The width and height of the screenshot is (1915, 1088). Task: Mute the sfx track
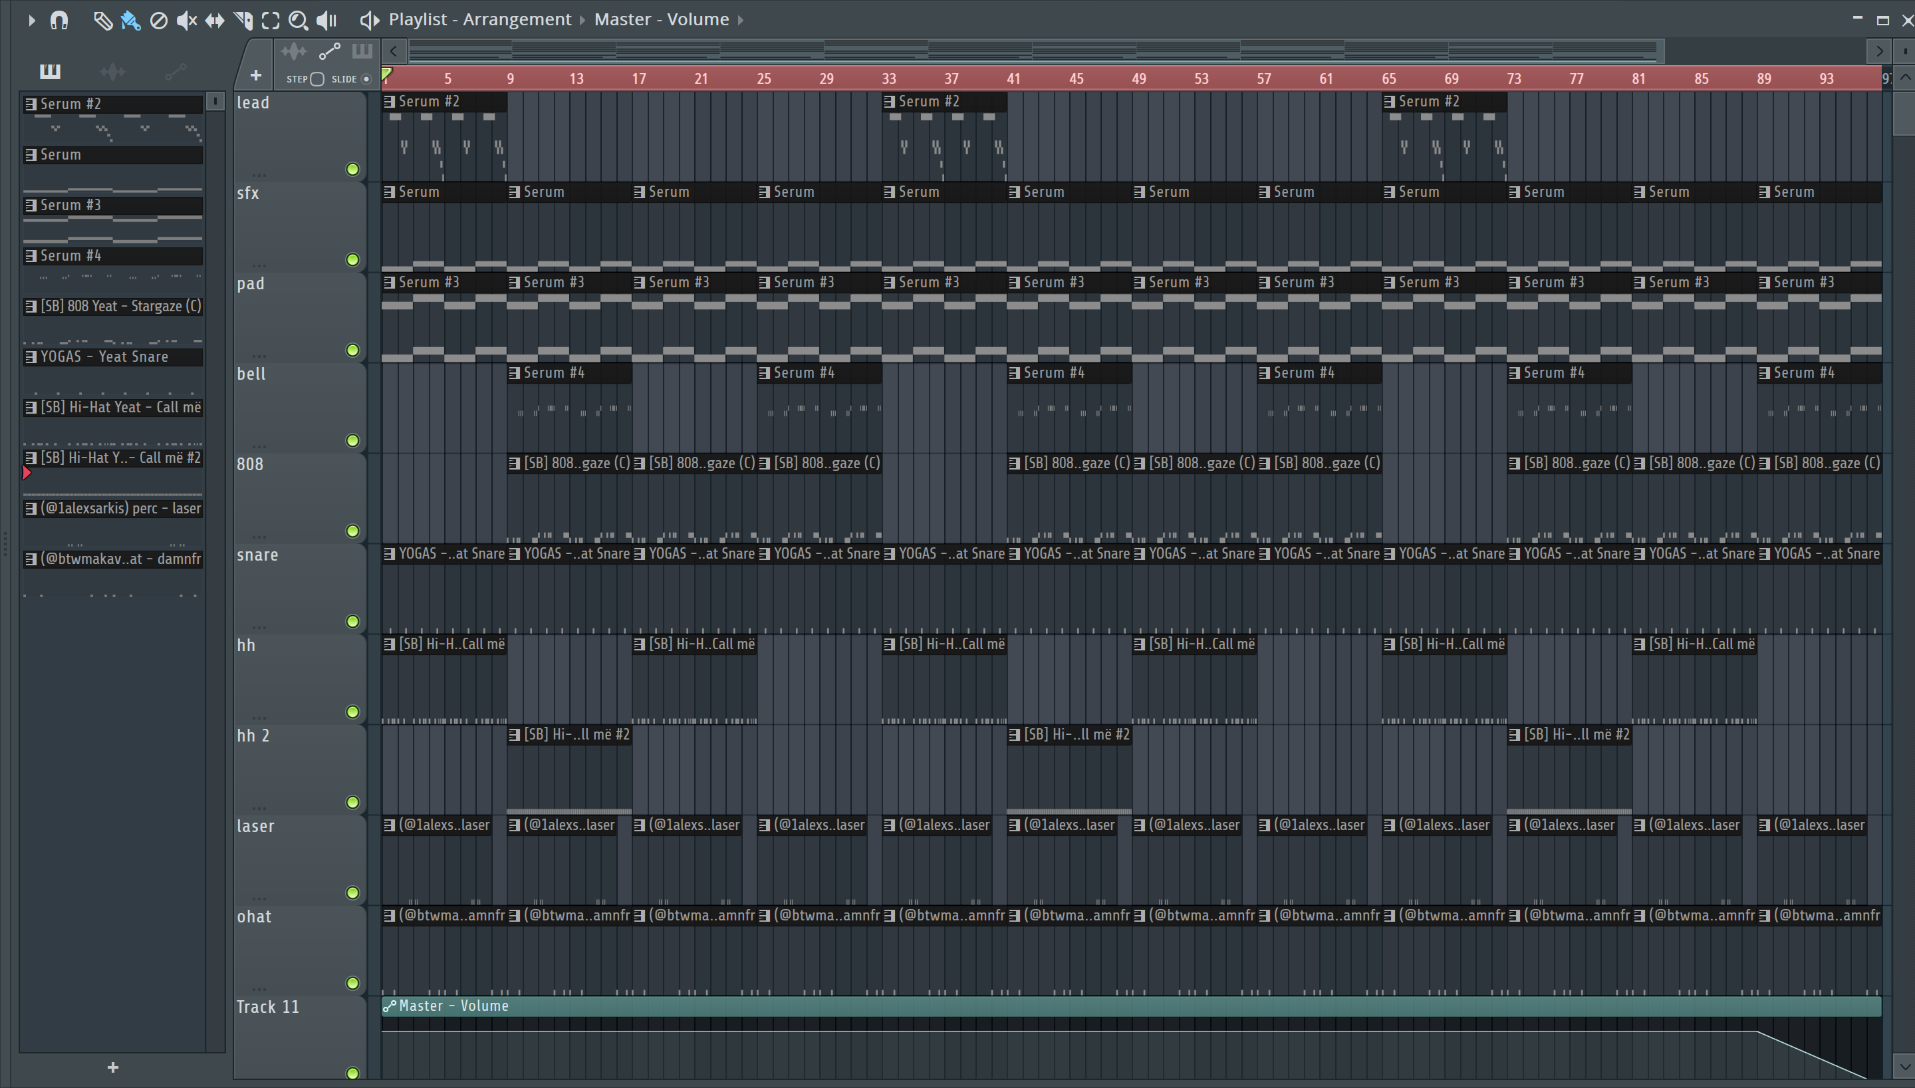(x=352, y=260)
